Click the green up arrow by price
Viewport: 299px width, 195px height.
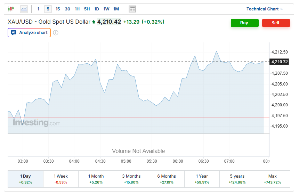click(94, 22)
